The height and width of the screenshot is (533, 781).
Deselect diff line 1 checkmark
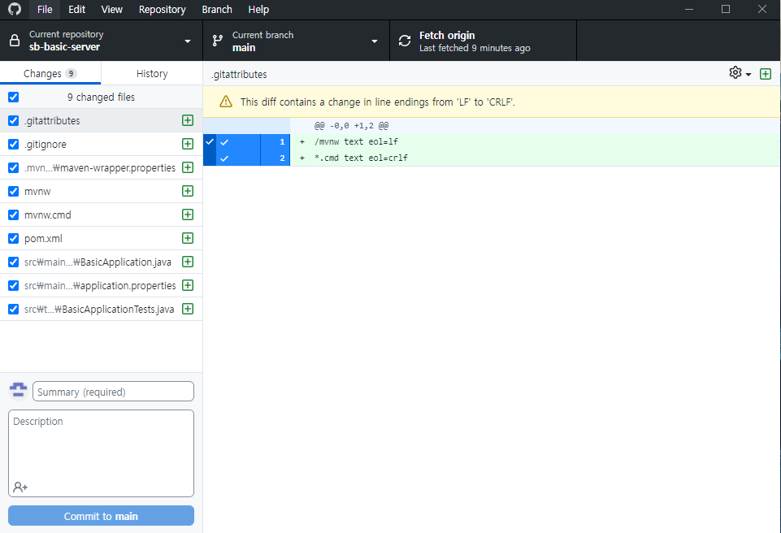click(224, 142)
